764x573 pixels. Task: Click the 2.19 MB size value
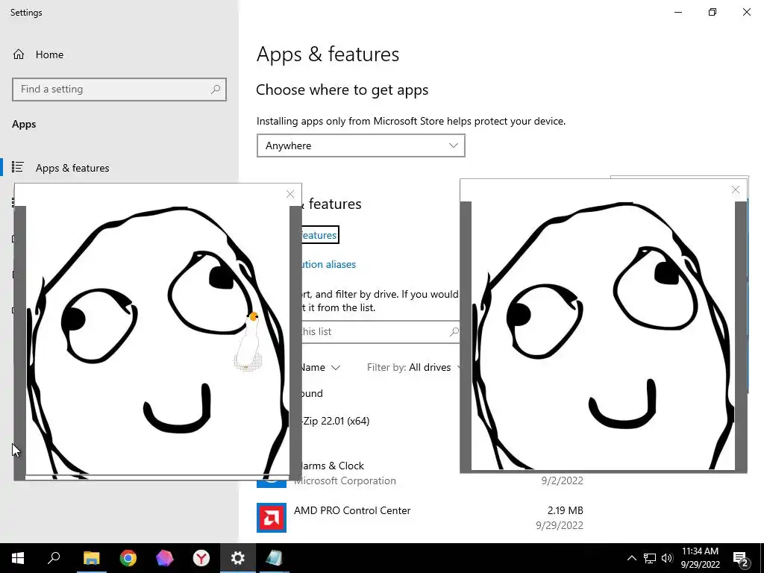tap(566, 510)
